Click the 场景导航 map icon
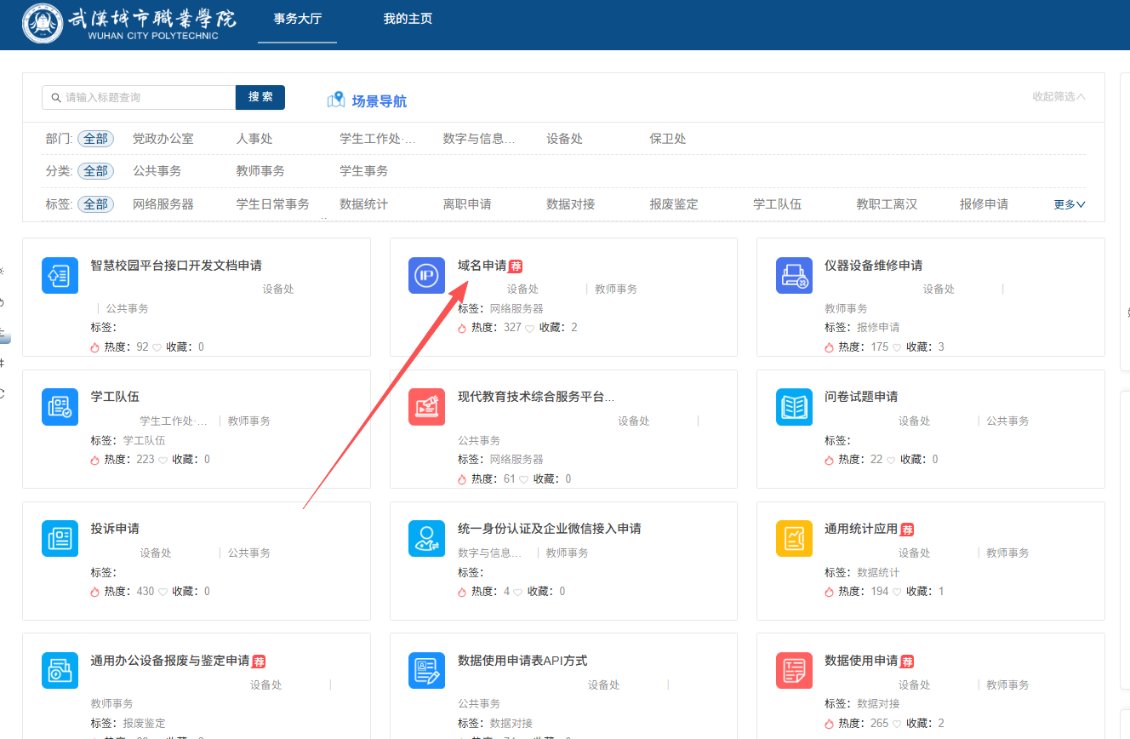 tap(336, 100)
